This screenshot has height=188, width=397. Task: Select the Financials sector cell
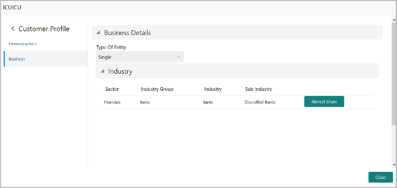tap(112, 102)
